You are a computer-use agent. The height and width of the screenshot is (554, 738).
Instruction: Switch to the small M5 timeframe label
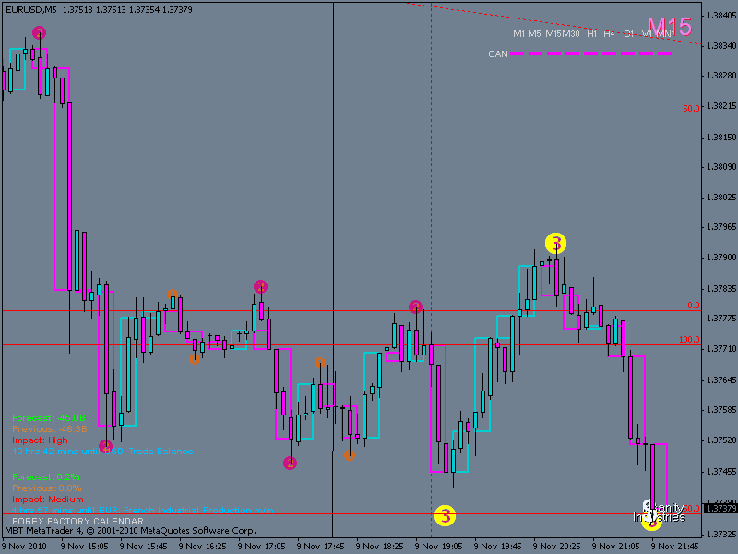[534, 34]
